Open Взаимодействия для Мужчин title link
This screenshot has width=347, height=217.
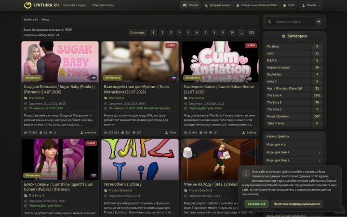[136, 89]
